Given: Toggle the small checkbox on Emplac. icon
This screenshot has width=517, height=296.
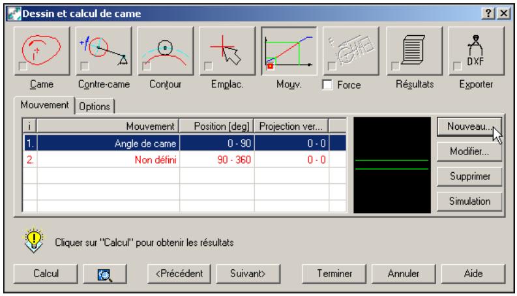Looking at the screenshot, I should point(209,66).
